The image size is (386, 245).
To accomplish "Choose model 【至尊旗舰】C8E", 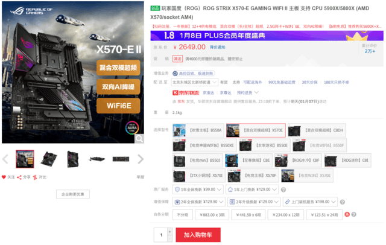I will [248, 161].
